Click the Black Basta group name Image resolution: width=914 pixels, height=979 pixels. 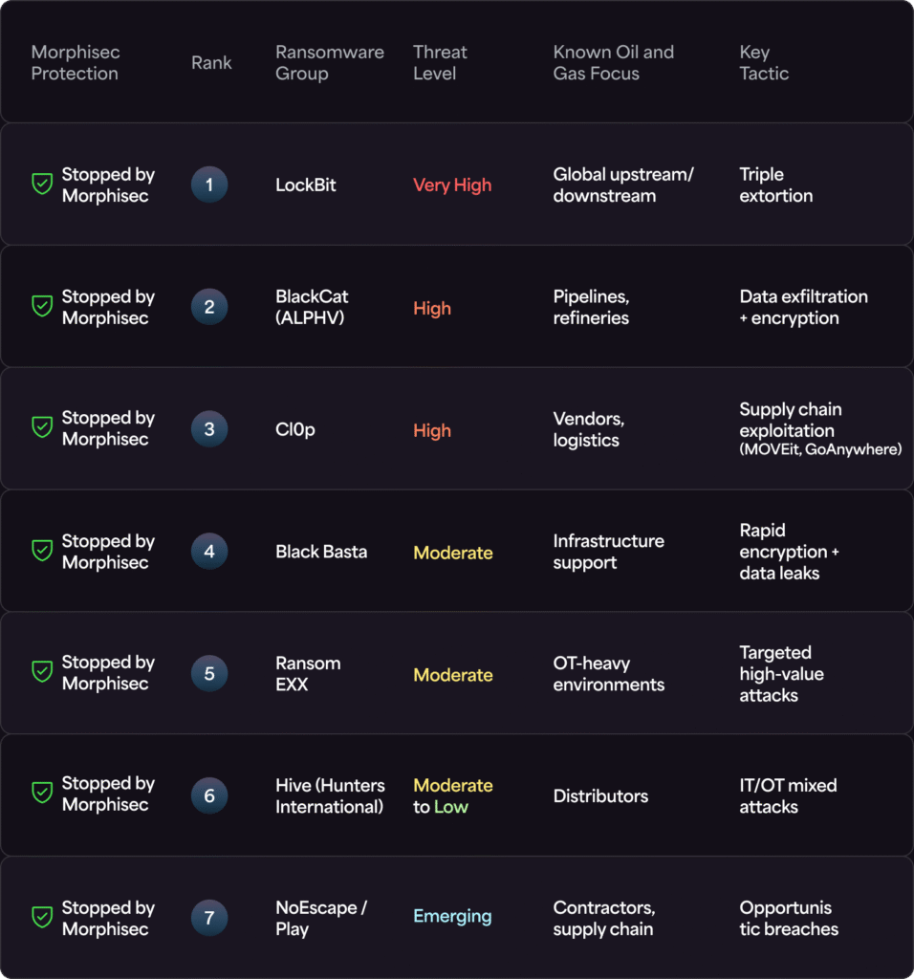point(321,552)
